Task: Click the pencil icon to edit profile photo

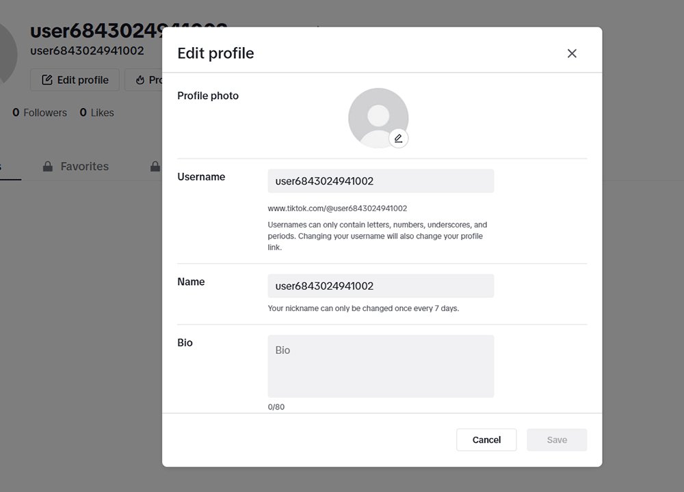Action: [x=399, y=138]
